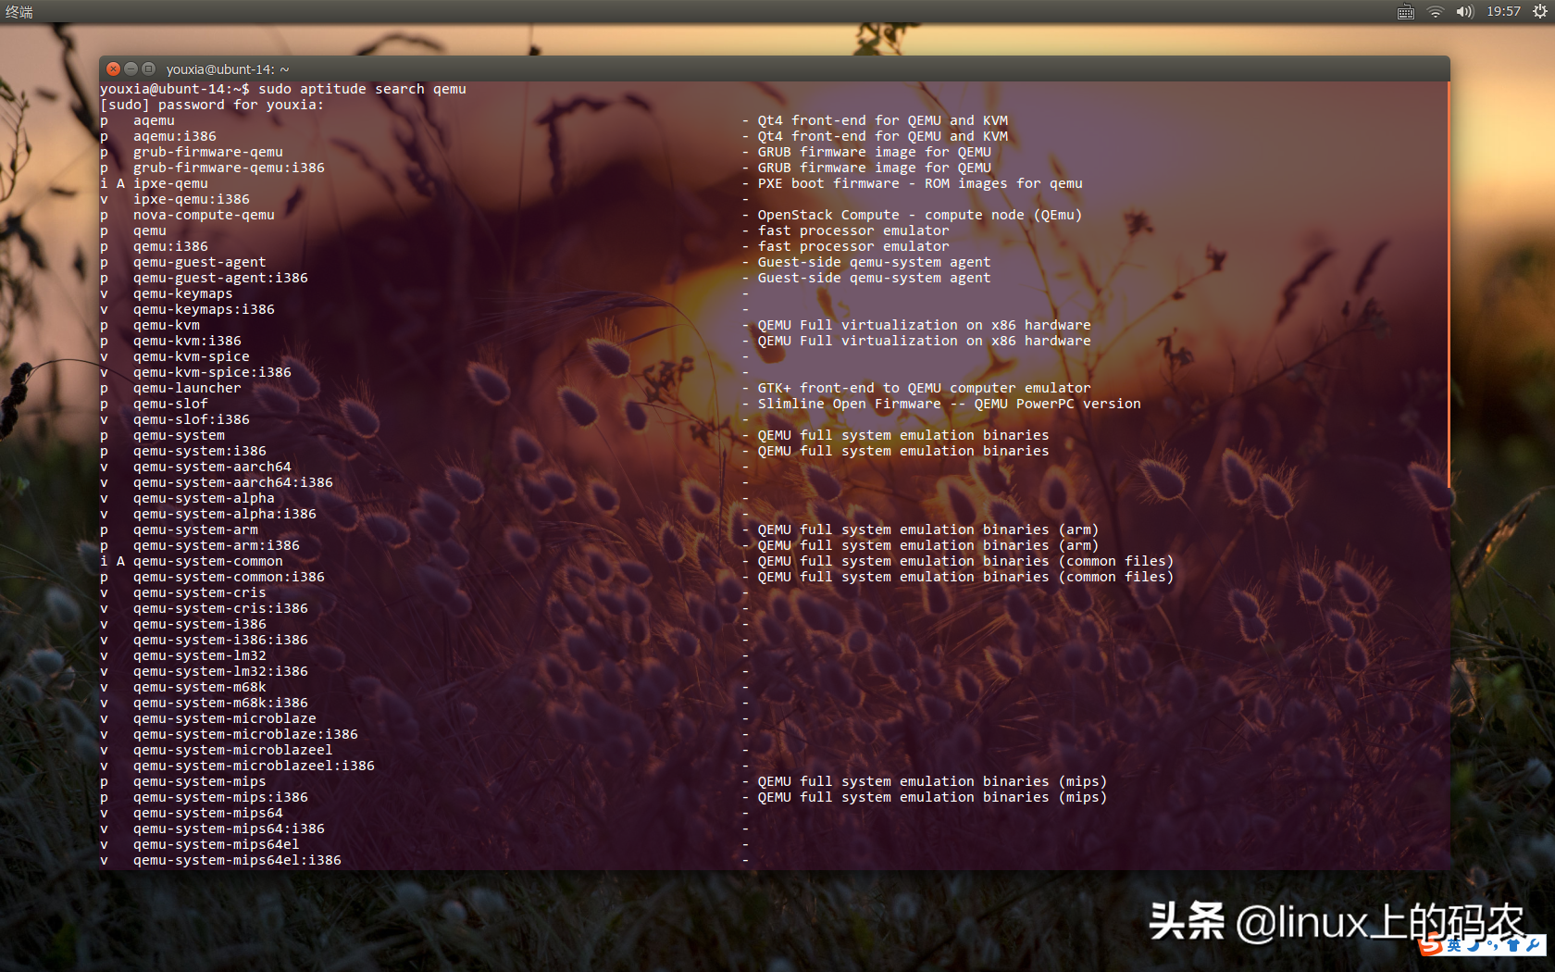1555x972 pixels.
Task: Click Slimline Open Firmware -- QEMU PowerPC version
Action: click(949, 404)
